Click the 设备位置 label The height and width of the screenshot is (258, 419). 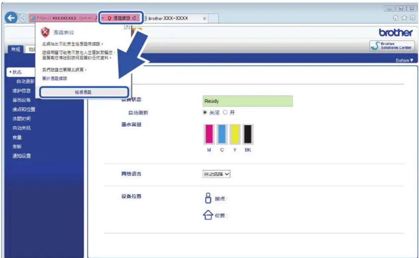coord(132,196)
